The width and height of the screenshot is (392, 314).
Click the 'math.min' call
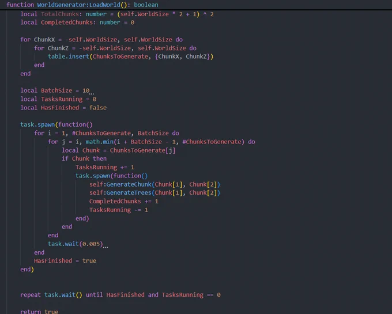pos(100,142)
